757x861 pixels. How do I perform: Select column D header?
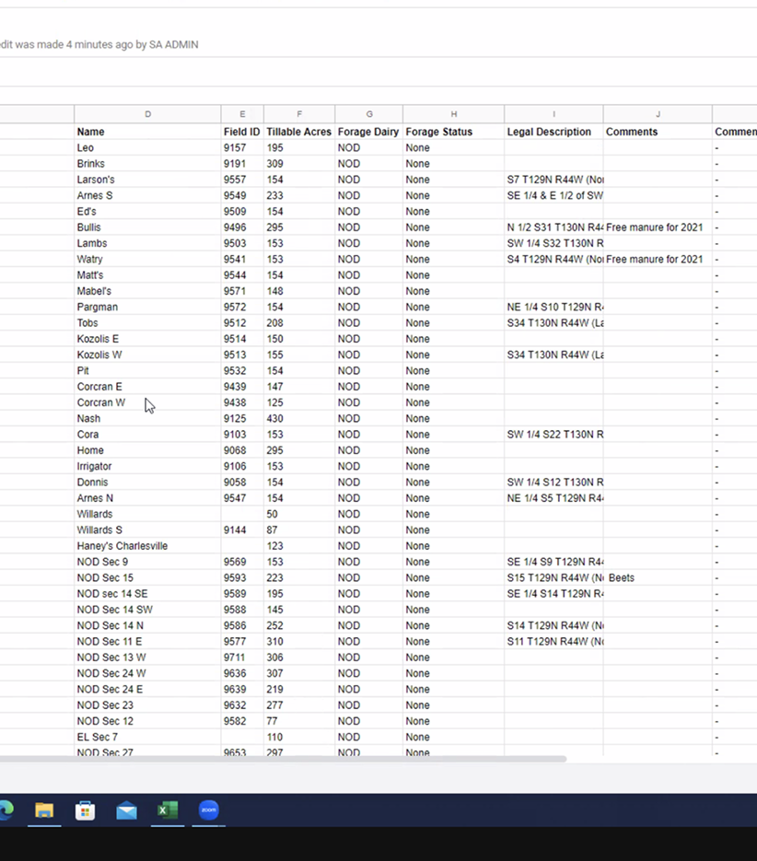(x=147, y=114)
